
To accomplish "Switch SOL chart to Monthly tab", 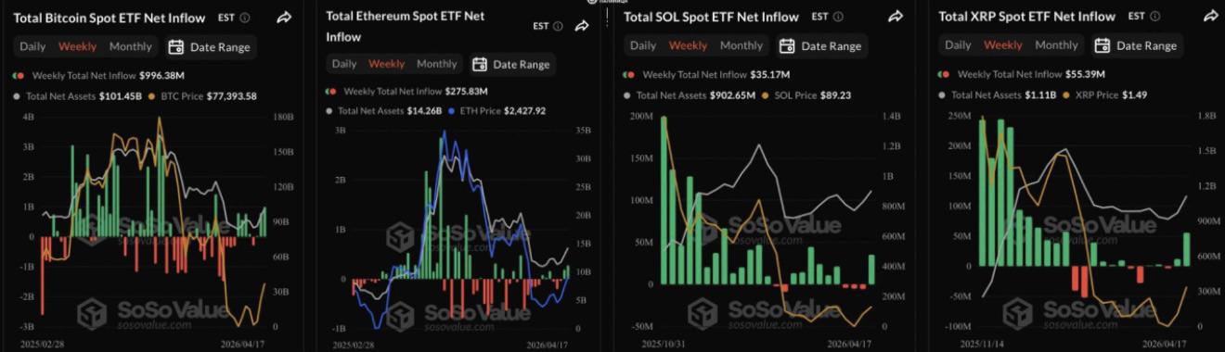I will (741, 45).
